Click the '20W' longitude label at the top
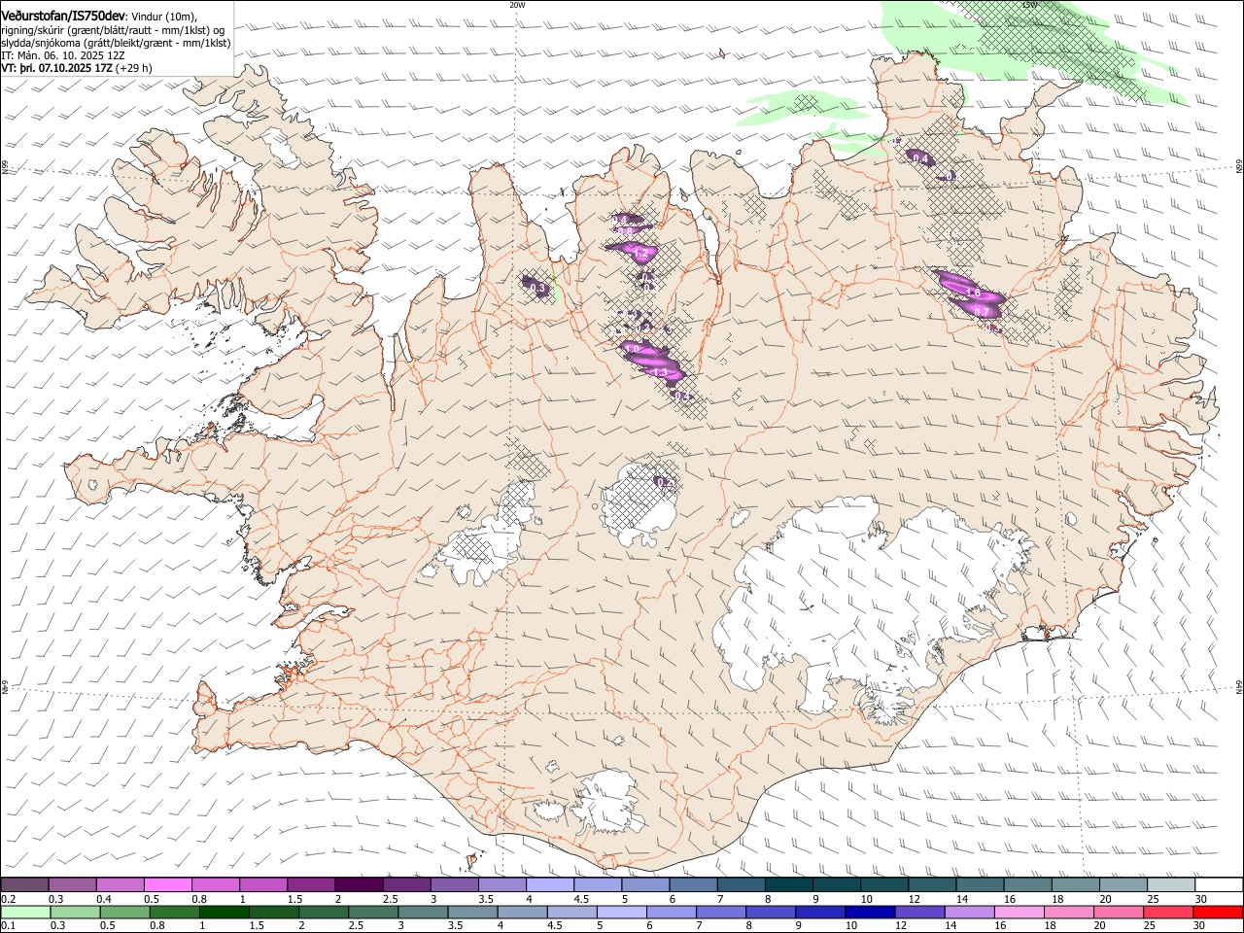This screenshot has height=933, width=1244. coord(517,5)
